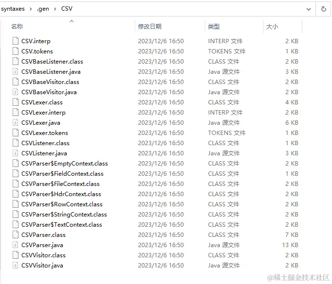Select the file name CSVLexer.tokens

pyautogui.click(x=45, y=133)
